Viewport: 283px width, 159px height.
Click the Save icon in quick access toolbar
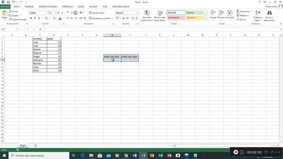click(x=8, y=2)
